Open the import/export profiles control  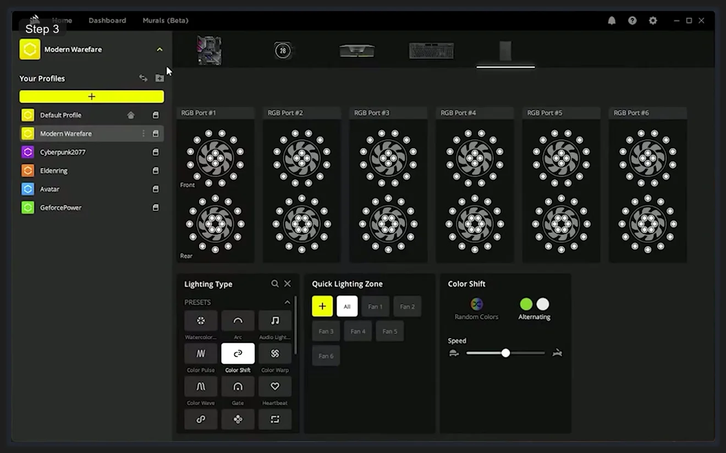click(x=143, y=78)
